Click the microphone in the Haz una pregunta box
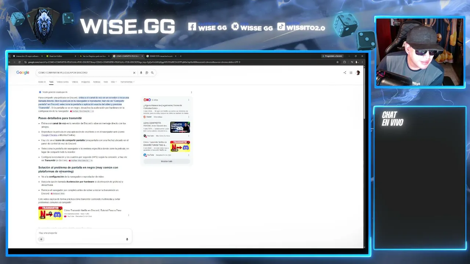The image size is (470, 264). [x=127, y=239]
